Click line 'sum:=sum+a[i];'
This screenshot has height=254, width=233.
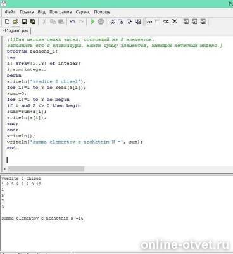click(x=27, y=112)
